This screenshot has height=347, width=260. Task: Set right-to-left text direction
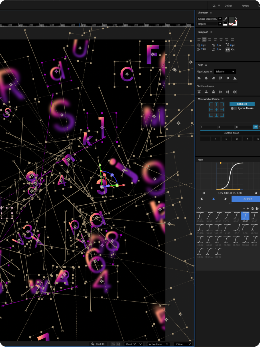tap(233, 50)
